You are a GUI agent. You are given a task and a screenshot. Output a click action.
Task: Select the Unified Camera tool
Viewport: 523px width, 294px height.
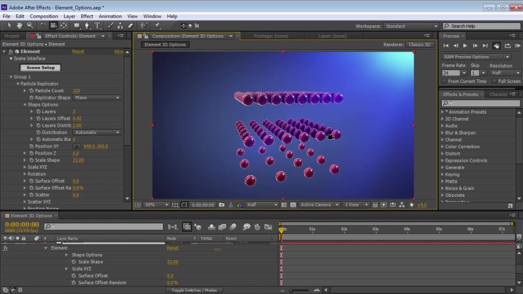click(x=53, y=26)
